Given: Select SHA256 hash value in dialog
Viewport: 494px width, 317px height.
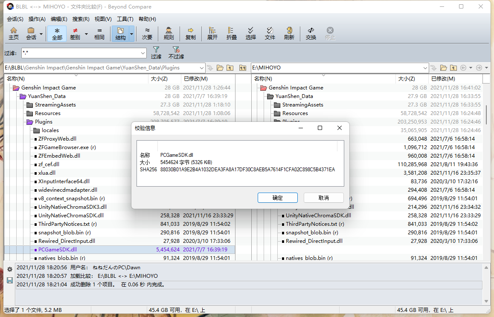Looking at the screenshot, I should tap(247, 170).
